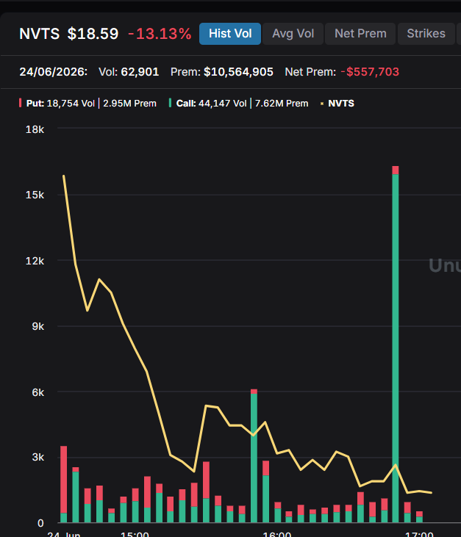Click the 6k y-axis label
Screen dimensions: 461x537
38,392
